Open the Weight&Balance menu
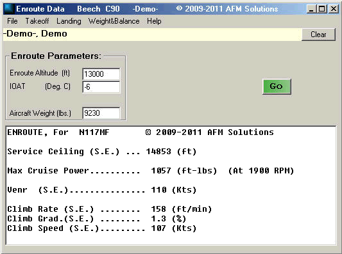342x254 pixels. [x=114, y=21]
